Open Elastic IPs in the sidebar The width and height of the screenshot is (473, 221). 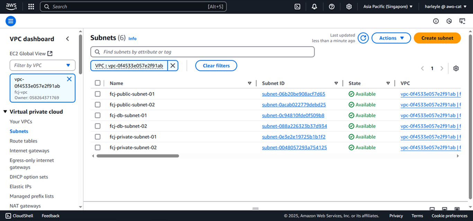(20, 186)
